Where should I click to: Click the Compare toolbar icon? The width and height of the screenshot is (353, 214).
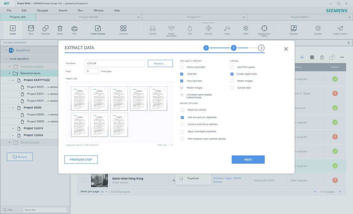(x=294, y=28)
